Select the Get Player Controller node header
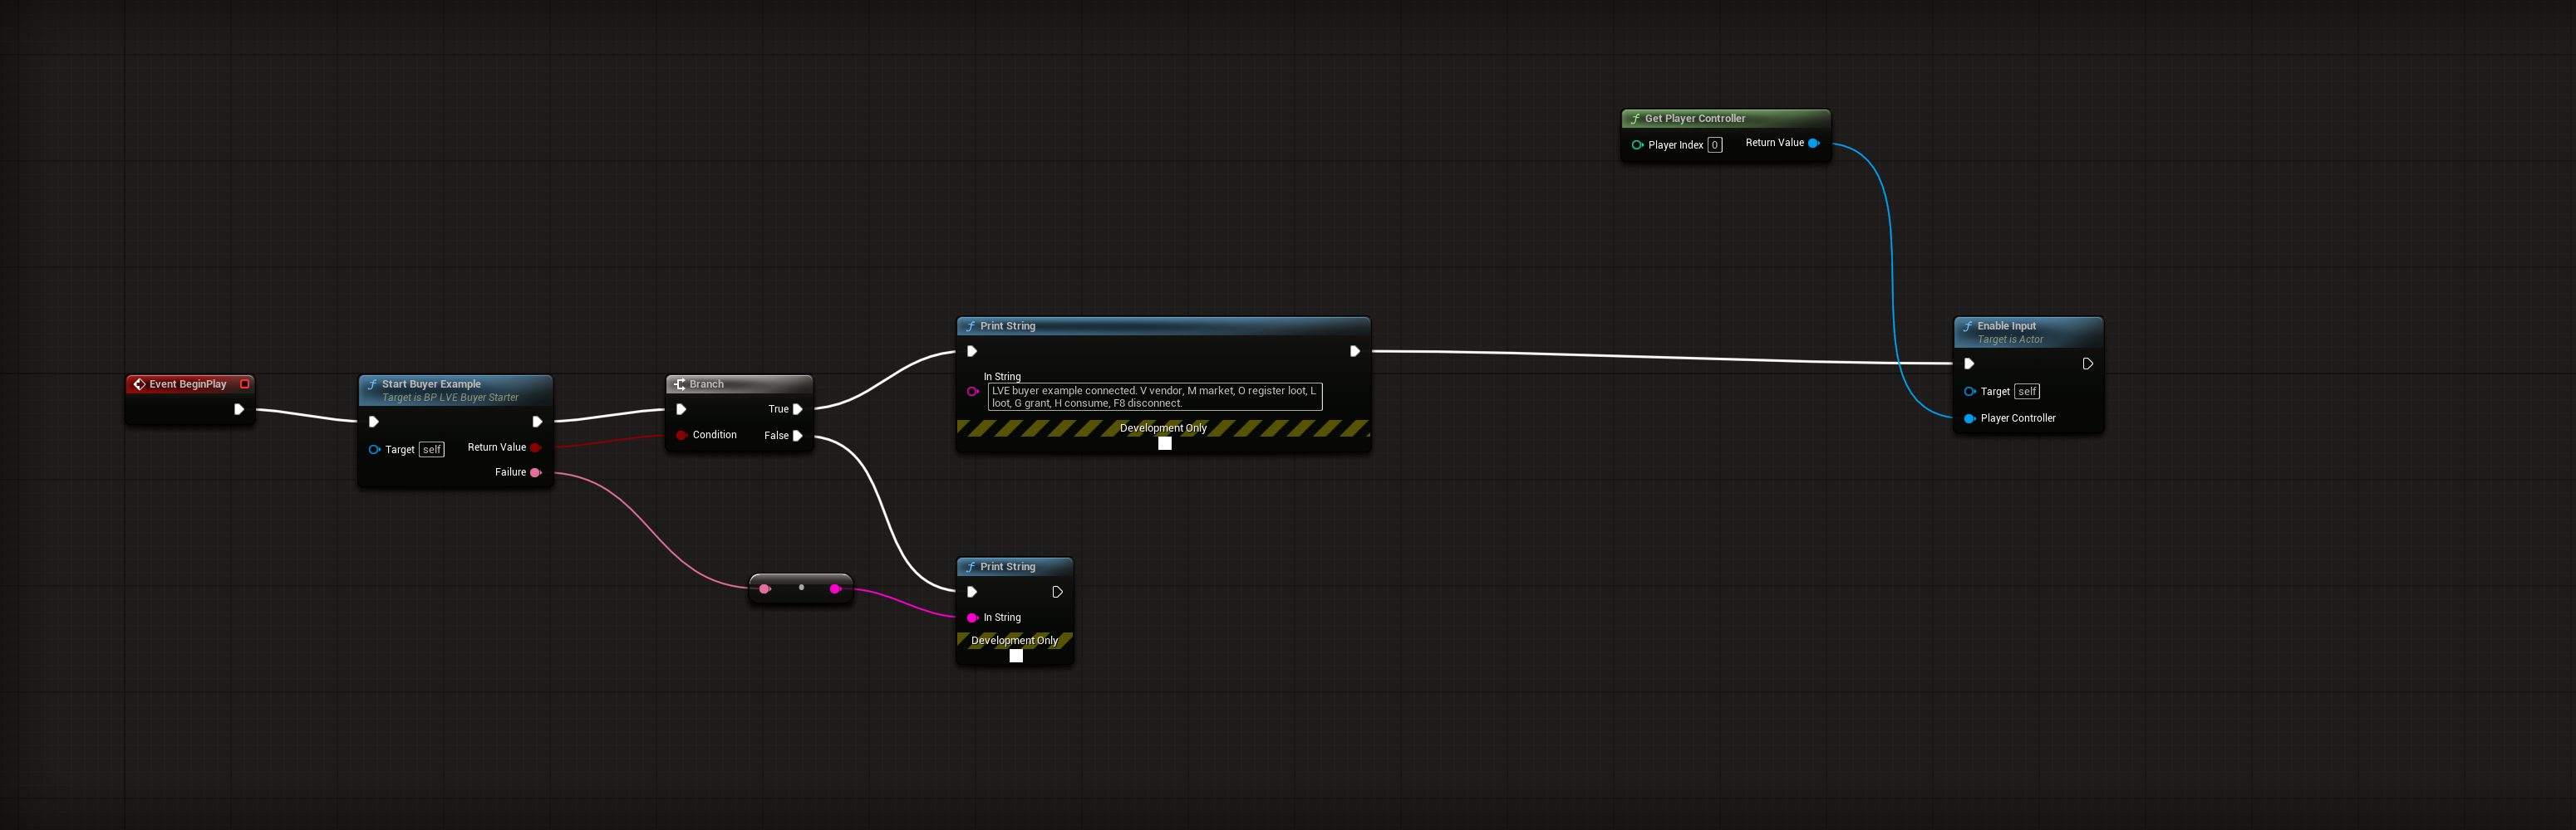Image resolution: width=2576 pixels, height=830 pixels. [x=1726, y=119]
